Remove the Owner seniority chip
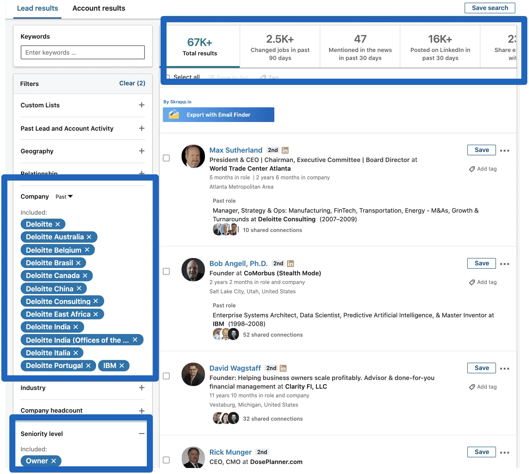The height and width of the screenshot is (474, 529). (53, 461)
